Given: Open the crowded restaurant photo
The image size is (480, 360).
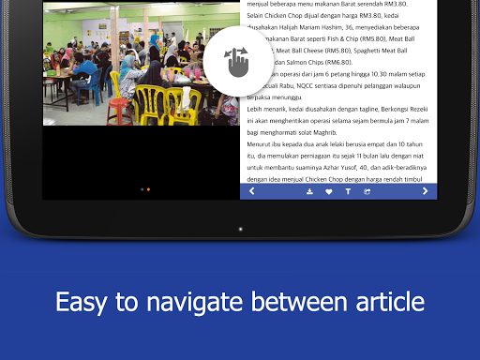Looking at the screenshot, I should coord(142,64).
